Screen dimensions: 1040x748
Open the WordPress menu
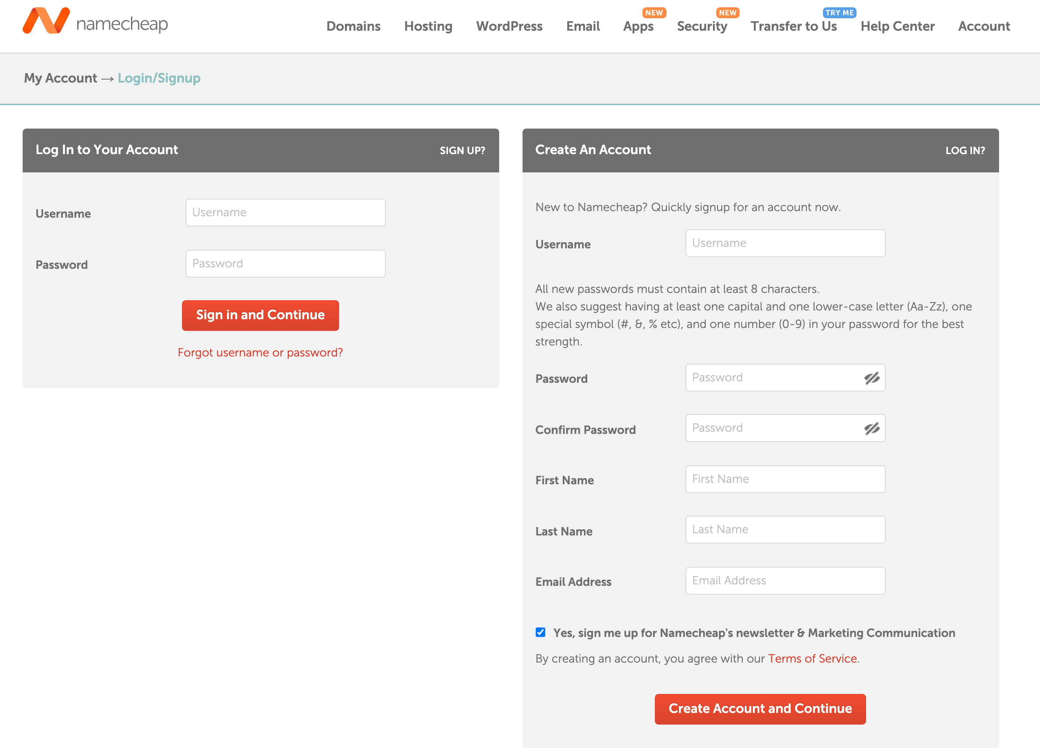click(509, 26)
